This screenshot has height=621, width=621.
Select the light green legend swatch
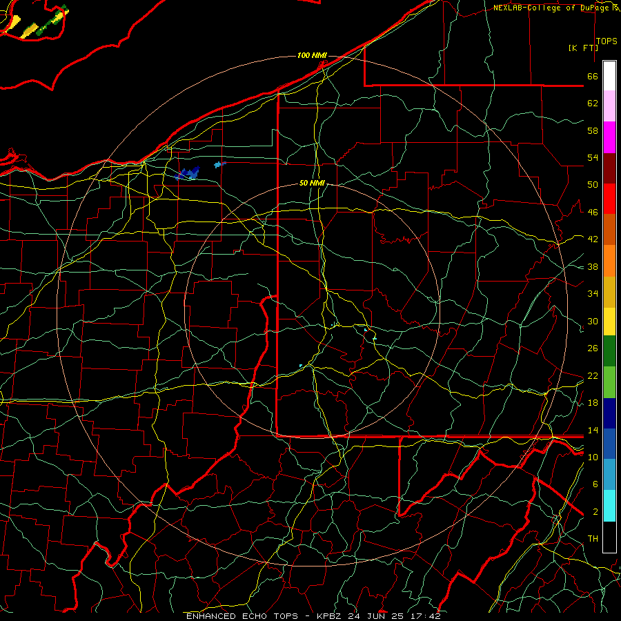[x=609, y=382]
